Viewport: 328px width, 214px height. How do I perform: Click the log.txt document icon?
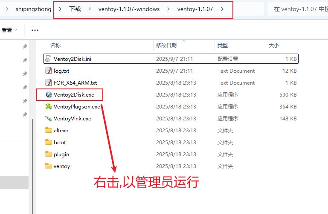tap(48, 71)
